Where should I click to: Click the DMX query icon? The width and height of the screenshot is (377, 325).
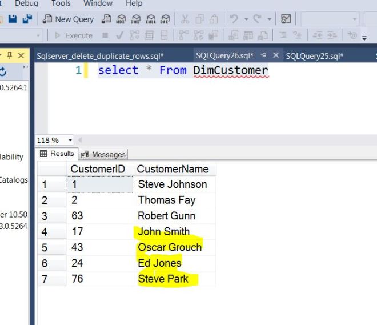tap(135, 19)
